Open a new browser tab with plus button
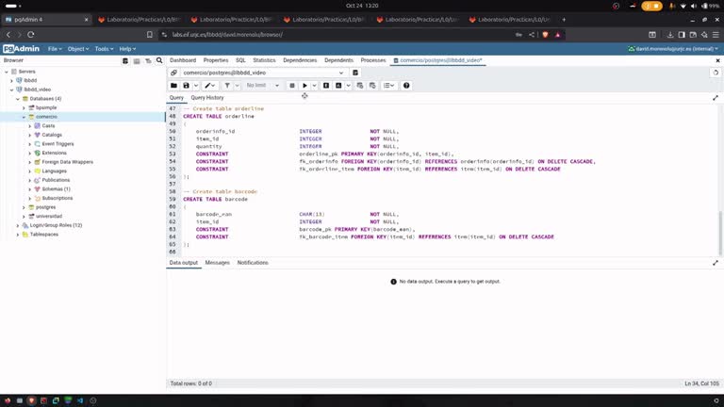The width and height of the screenshot is (724, 407). [564, 20]
